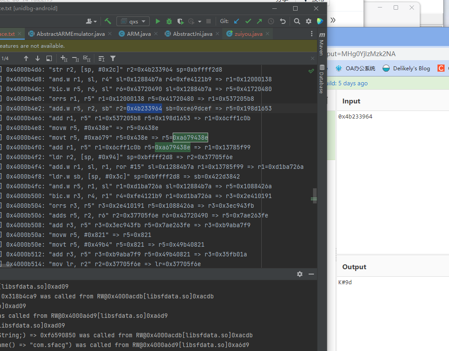
Task: Close the zuiyou.java tab
Action: 267,34
